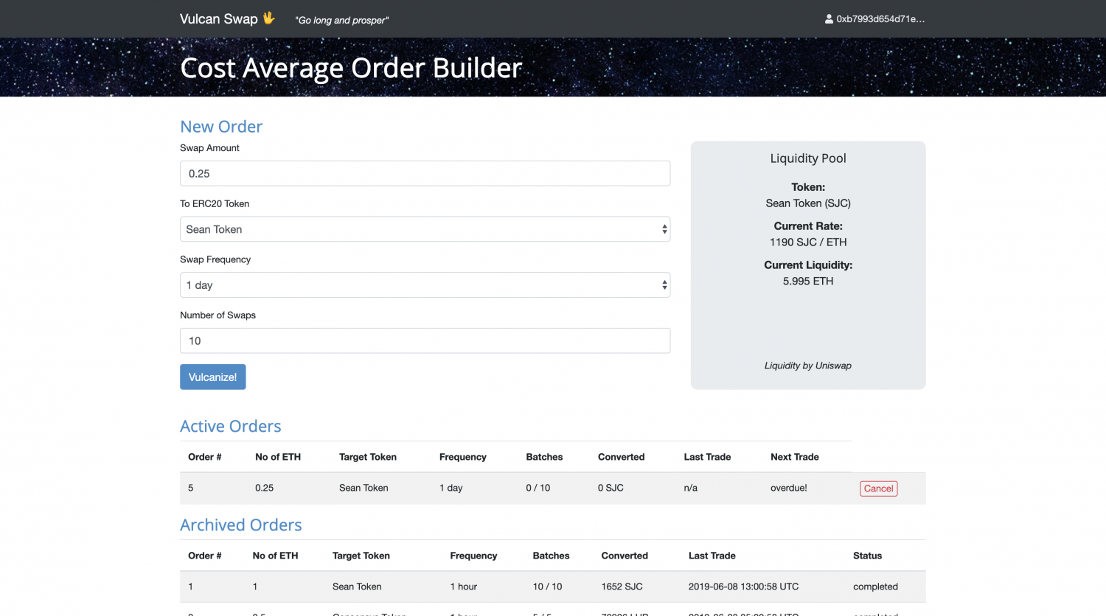Image resolution: width=1106 pixels, height=616 pixels.
Task: Click the Liquidity by Uniswap text
Action: pyautogui.click(x=807, y=365)
